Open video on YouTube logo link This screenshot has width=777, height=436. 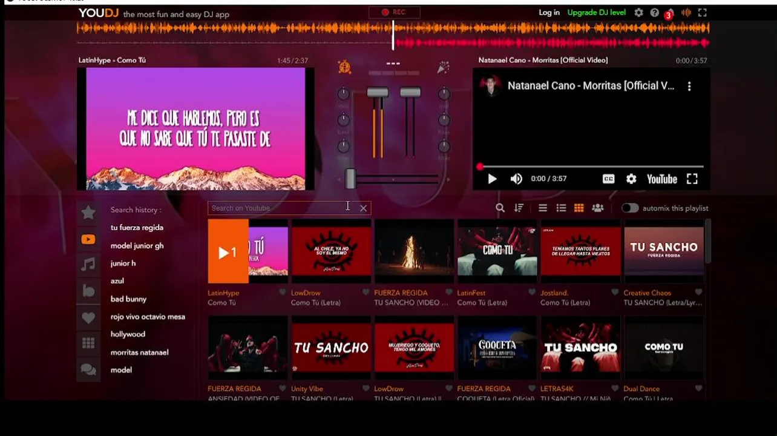pyautogui.click(x=662, y=179)
